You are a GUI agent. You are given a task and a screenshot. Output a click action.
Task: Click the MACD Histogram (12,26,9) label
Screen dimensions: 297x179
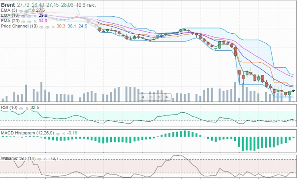tap(27, 133)
